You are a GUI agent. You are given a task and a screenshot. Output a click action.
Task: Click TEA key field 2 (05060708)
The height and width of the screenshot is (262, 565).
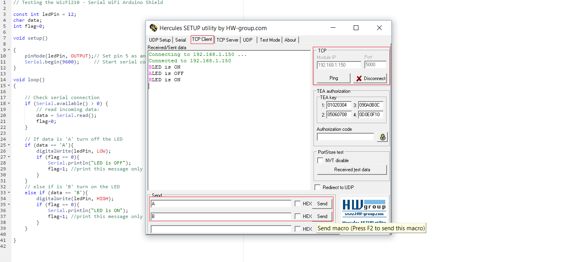(x=339, y=115)
